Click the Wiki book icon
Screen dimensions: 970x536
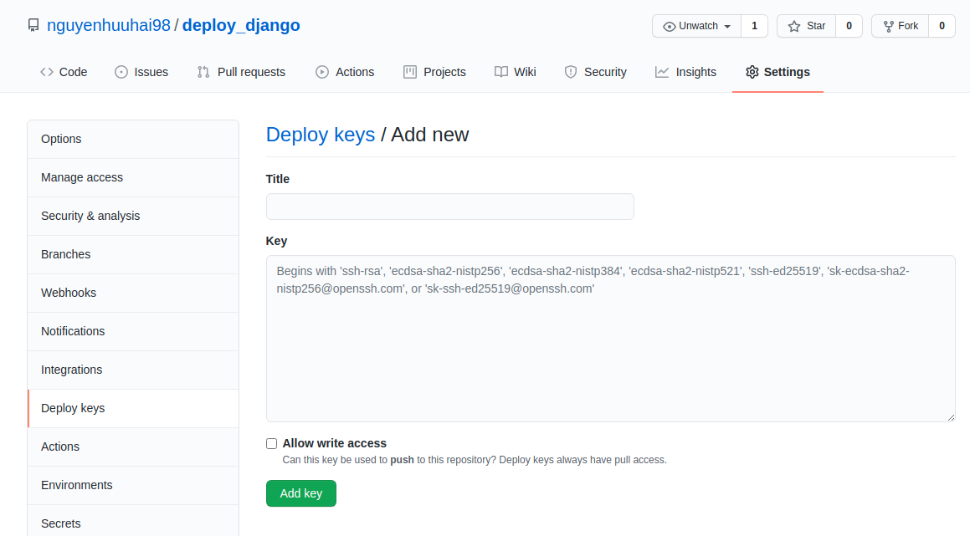[x=501, y=72]
